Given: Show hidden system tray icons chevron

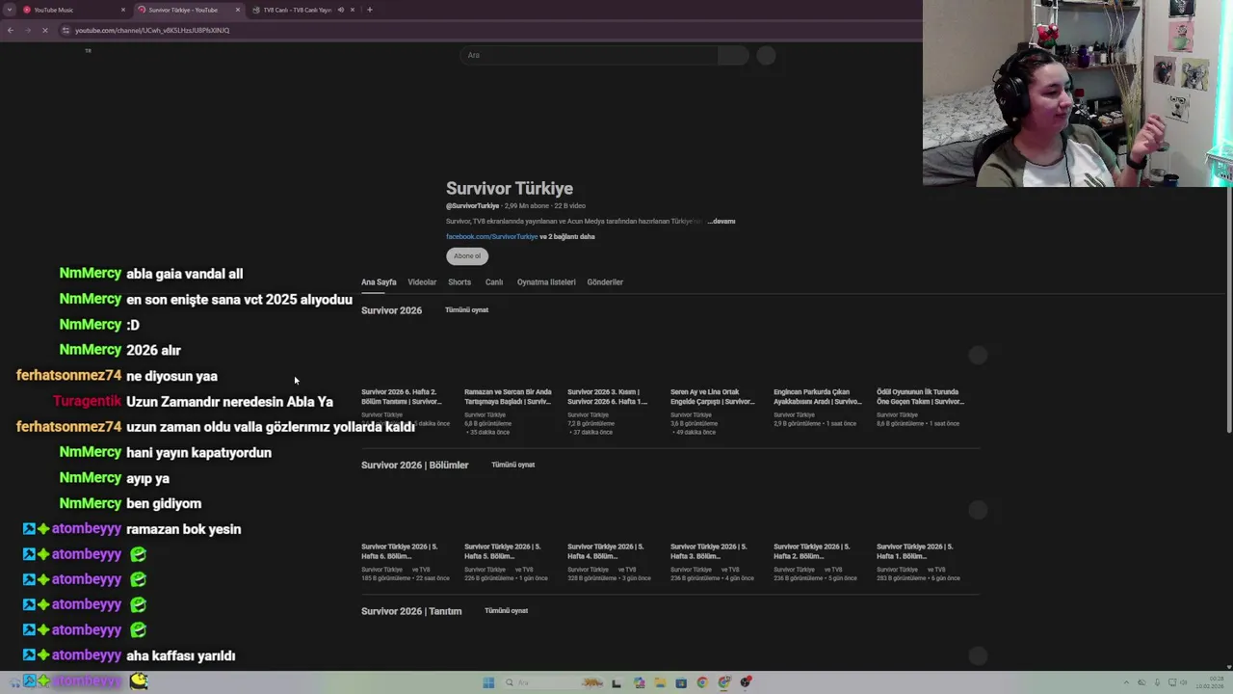Looking at the screenshot, I should pyautogui.click(x=1128, y=682).
